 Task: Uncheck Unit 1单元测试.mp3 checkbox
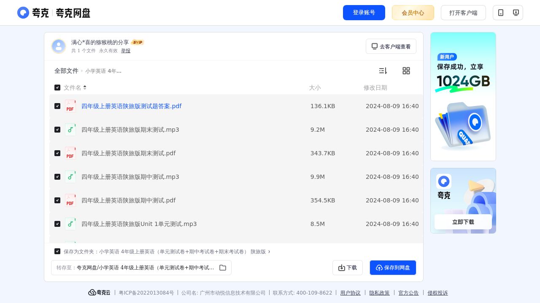click(57, 224)
